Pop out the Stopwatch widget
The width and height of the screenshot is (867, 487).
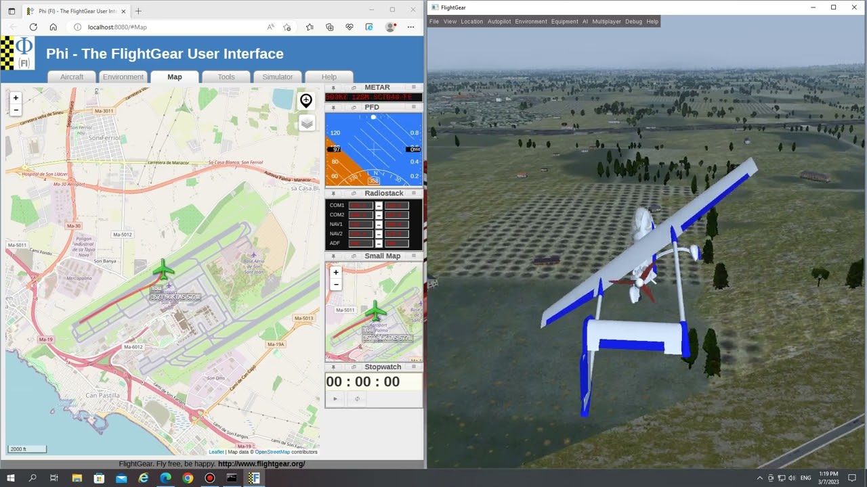click(353, 367)
